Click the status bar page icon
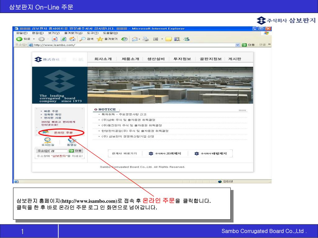 tap(16, 182)
